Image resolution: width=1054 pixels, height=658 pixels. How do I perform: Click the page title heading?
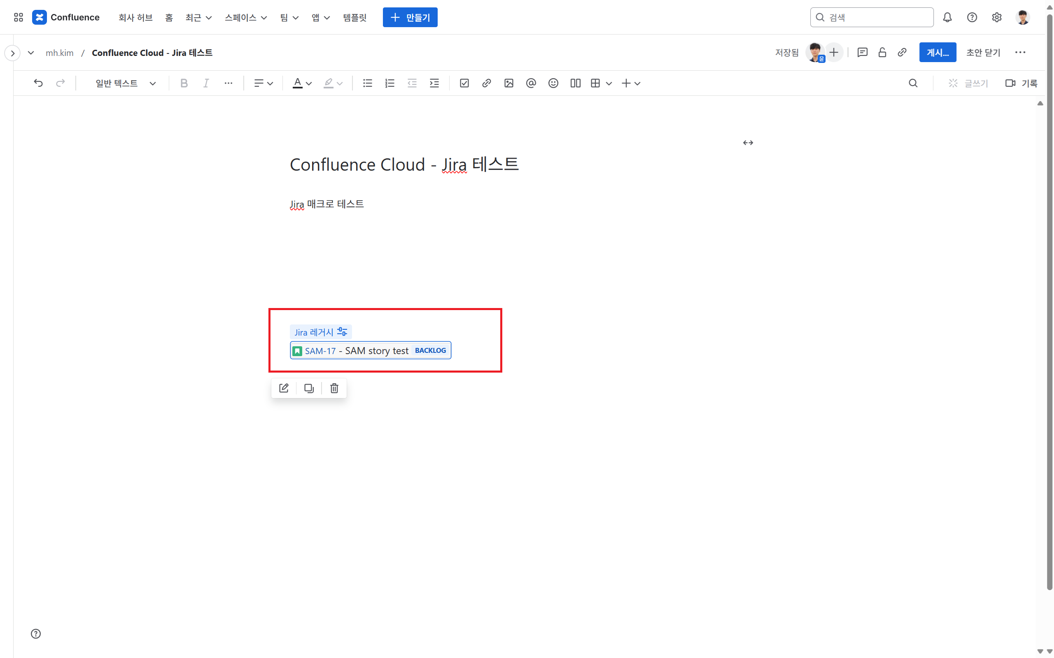tap(404, 164)
